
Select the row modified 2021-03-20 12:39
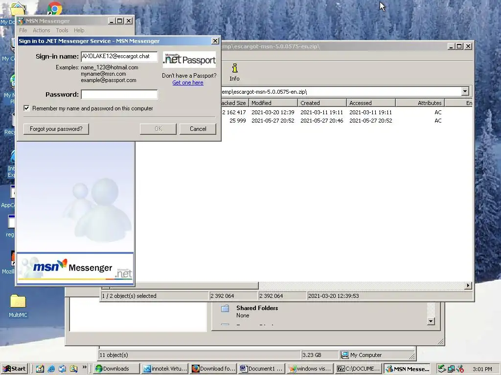click(x=347, y=112)
